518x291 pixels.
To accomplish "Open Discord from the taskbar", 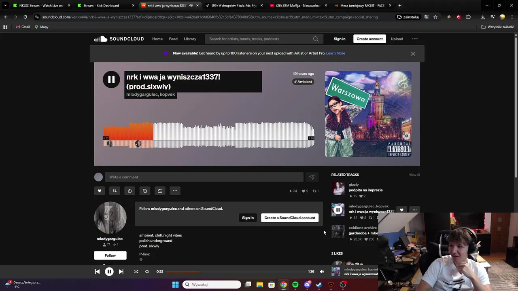I will [307, 285].
